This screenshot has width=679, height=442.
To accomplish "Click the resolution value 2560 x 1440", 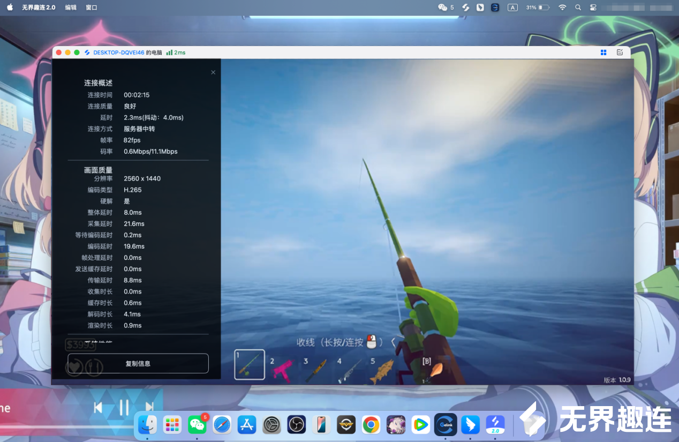I will click(x=142, y=178).
